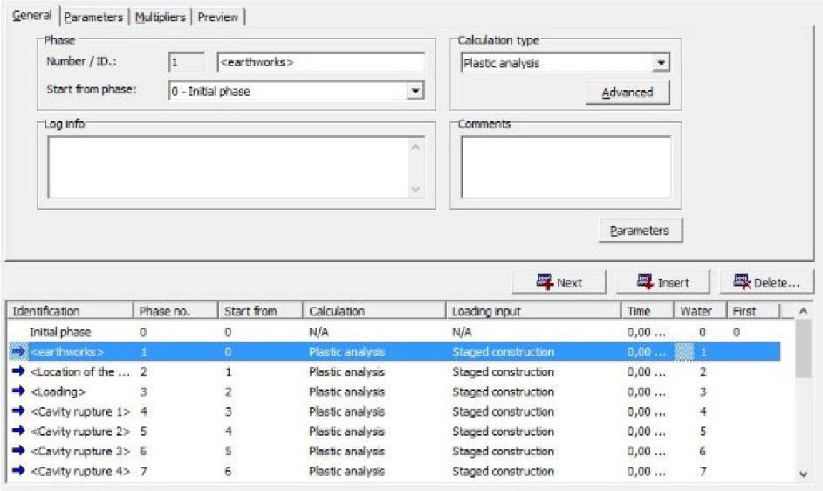823x491 pixels.
Task: Switch to the Multipliers tab
Action: (x=161, y=17)
